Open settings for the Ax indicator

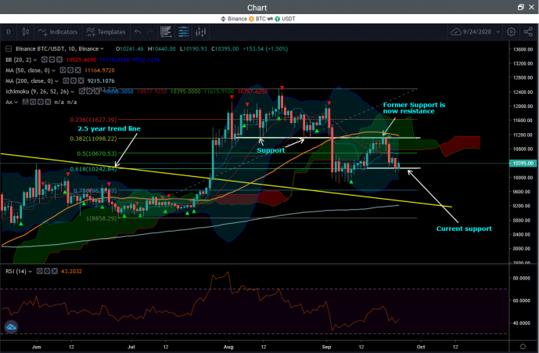click(x=40, y=103)
